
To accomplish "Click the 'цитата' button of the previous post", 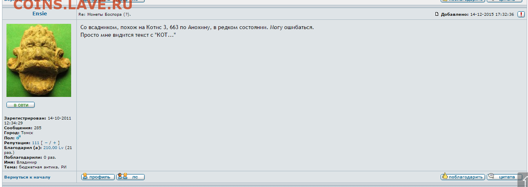I will (x=504, y=1).
